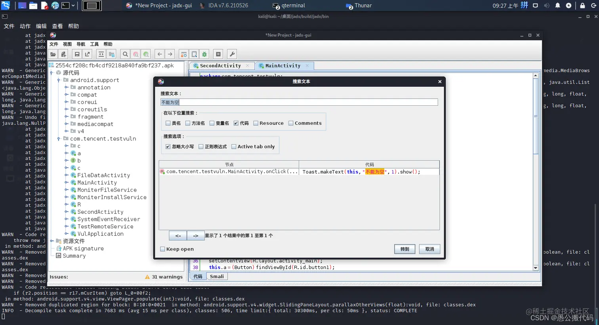Save all with the floppy disk icon

point(77,54)
